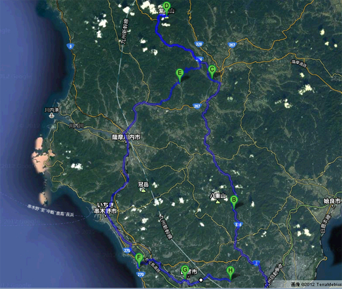342x289 pixels.
Task: Click the route 328 shield near the top
Action: [199, 44]
